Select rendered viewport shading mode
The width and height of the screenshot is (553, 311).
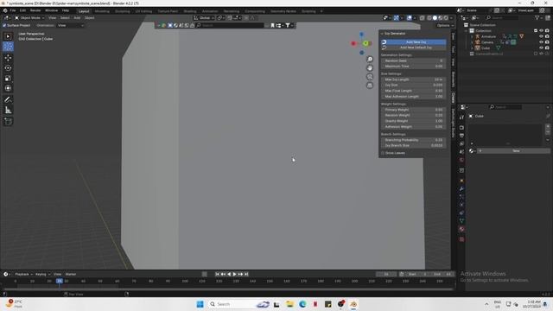[x=446, y=18]
